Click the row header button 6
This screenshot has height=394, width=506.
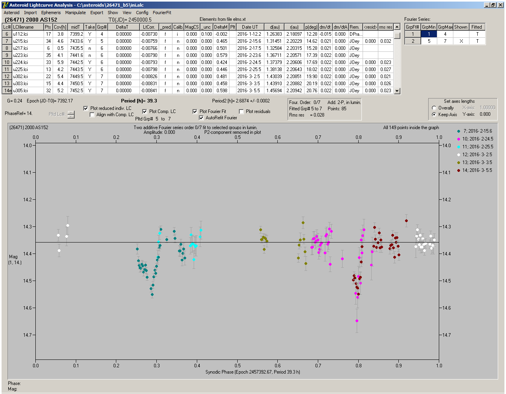pos(7,34)
